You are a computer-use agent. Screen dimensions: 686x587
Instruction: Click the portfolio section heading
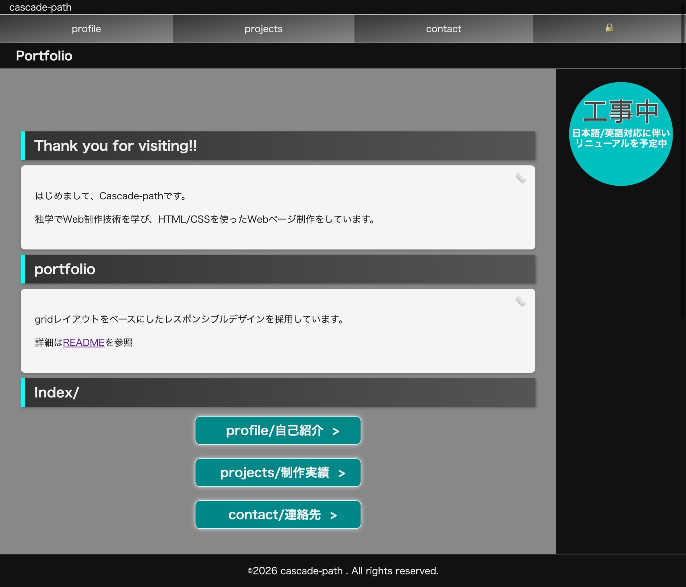tap(278, 269)
